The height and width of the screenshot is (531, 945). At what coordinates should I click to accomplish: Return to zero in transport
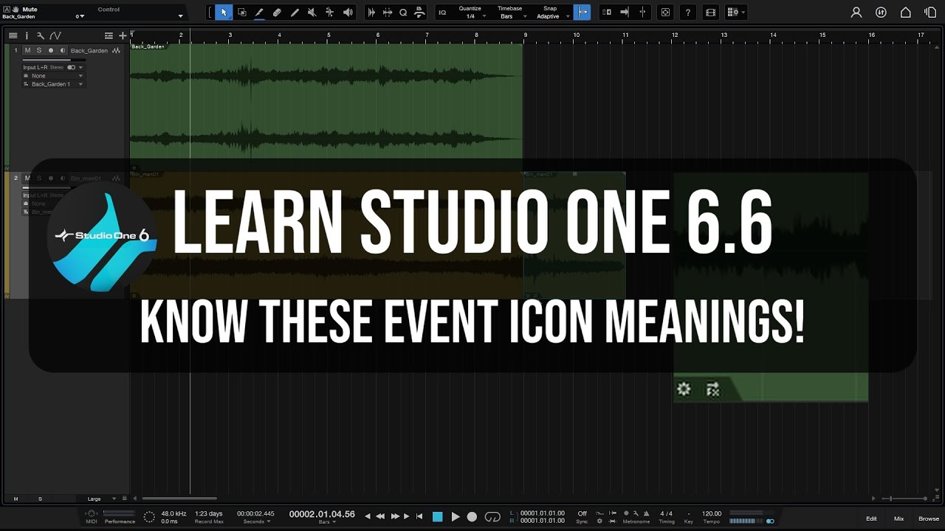(x=419, y=517)
